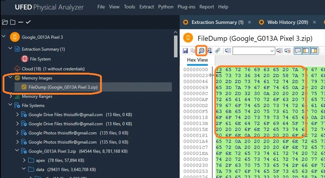The height and width of the screenshot is (178, 325).
Task: Click hex offset 00000023
Action: click(x=196, y=75)
